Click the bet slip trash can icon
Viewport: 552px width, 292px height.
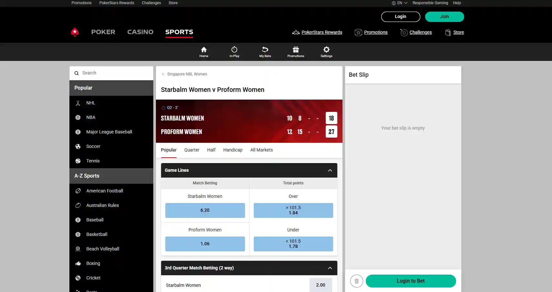(x=357, y=281)
